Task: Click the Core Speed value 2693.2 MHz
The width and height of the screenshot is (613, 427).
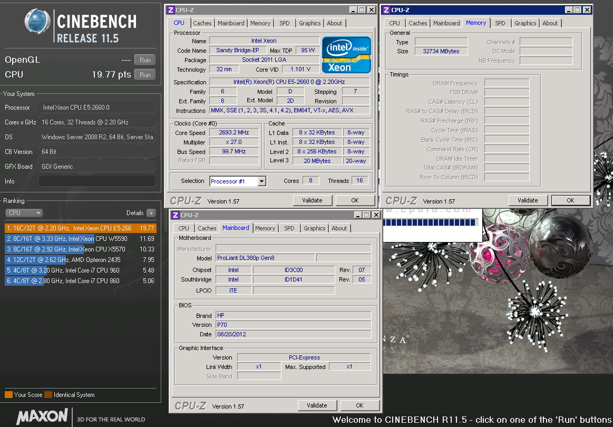Action: tap(234, 132)
